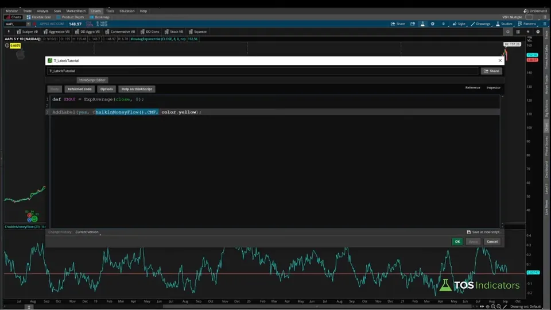Click the chart horizontal scrollbar

pyautogui.click(x=316, y=307)
